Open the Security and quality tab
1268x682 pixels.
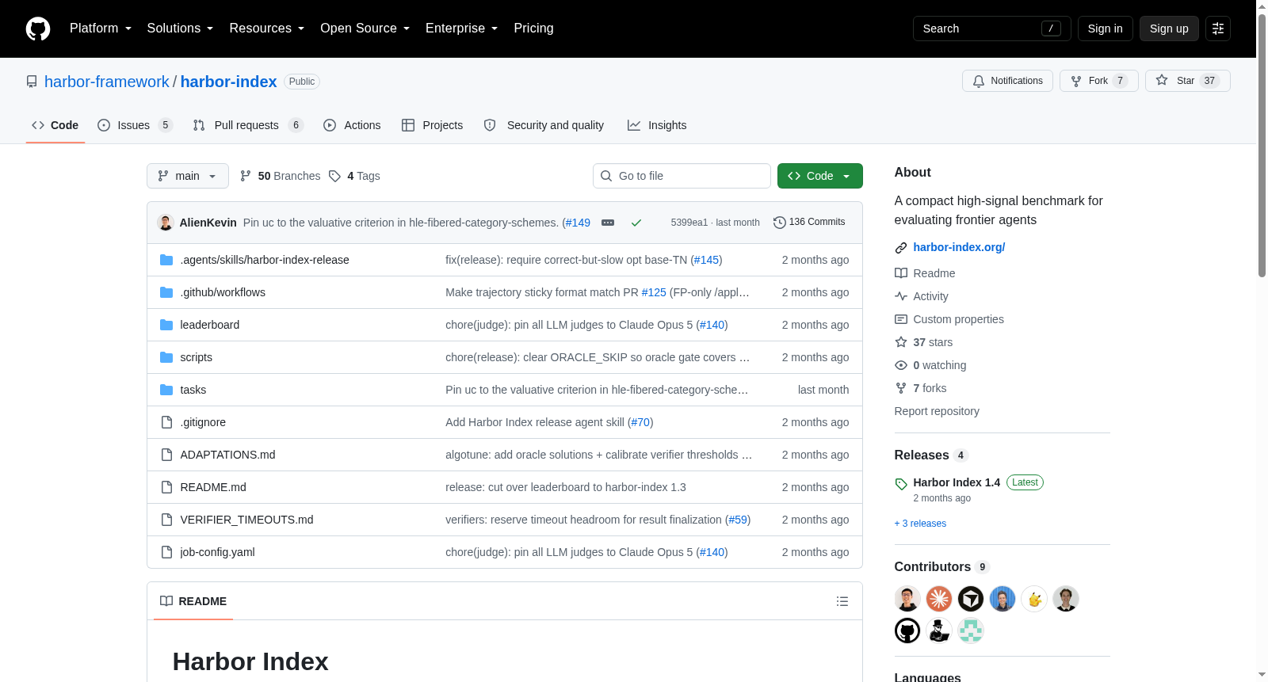point(544,125)
